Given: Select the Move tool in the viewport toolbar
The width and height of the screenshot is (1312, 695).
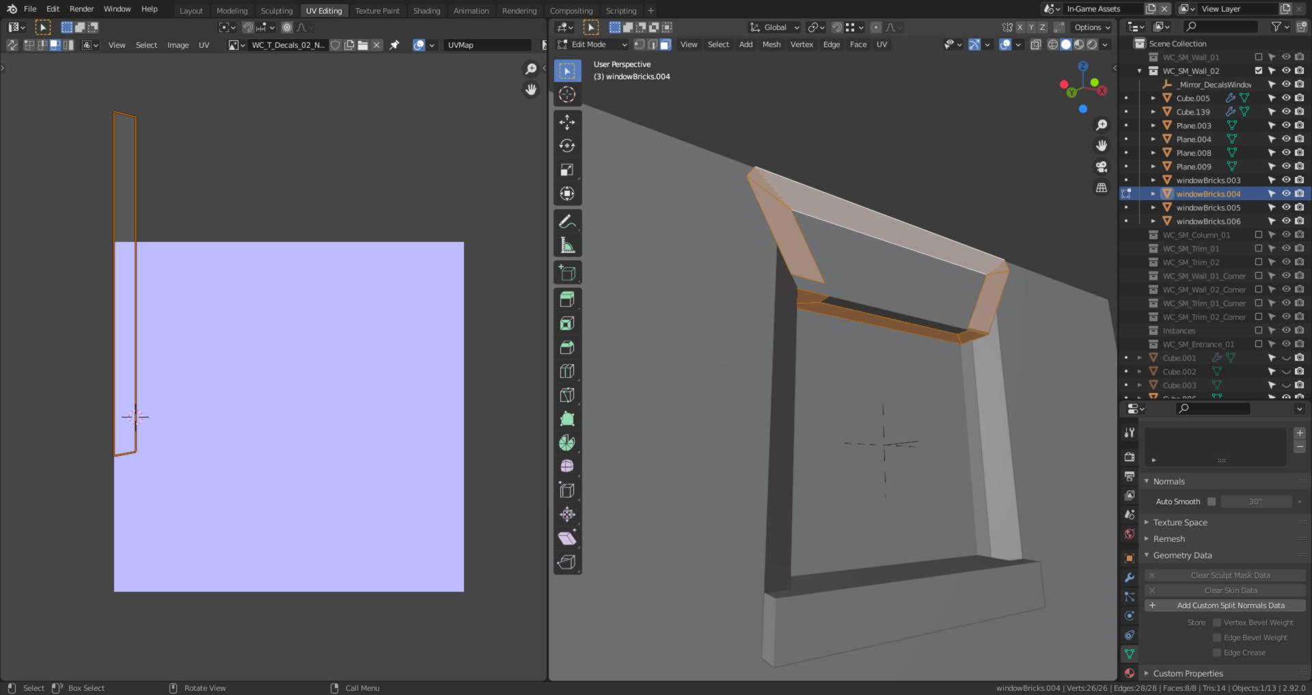Looking at the screenshot, I should (x=567, y=122).
